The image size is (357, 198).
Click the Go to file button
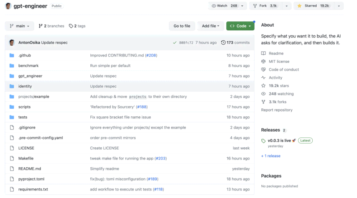[182, 26]
